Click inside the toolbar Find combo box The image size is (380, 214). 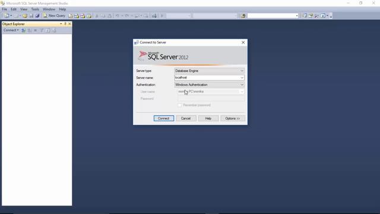271,16
